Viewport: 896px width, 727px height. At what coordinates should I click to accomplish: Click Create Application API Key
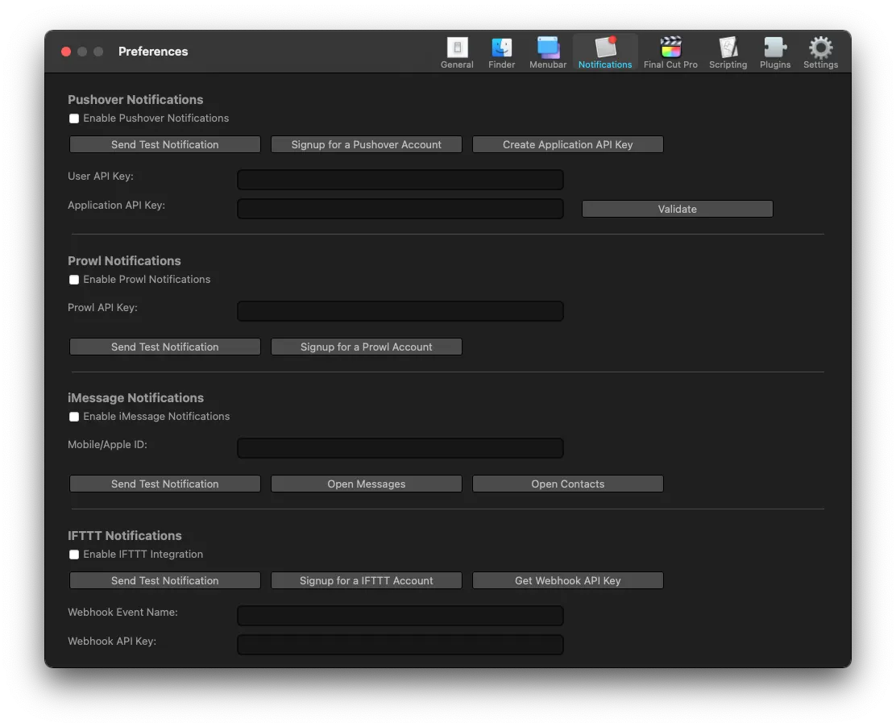tap(567, 144)
